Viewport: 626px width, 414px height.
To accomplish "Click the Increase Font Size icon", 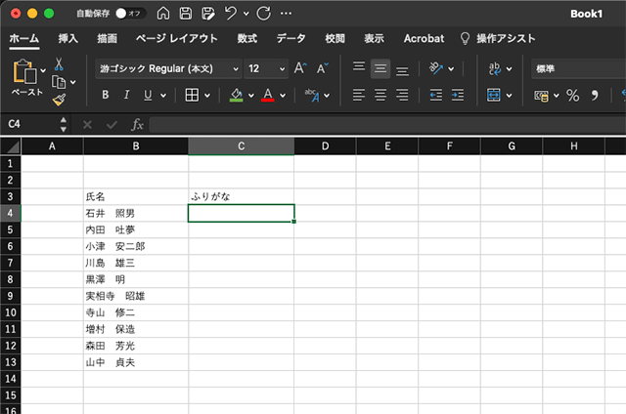I will coord(300,68).
